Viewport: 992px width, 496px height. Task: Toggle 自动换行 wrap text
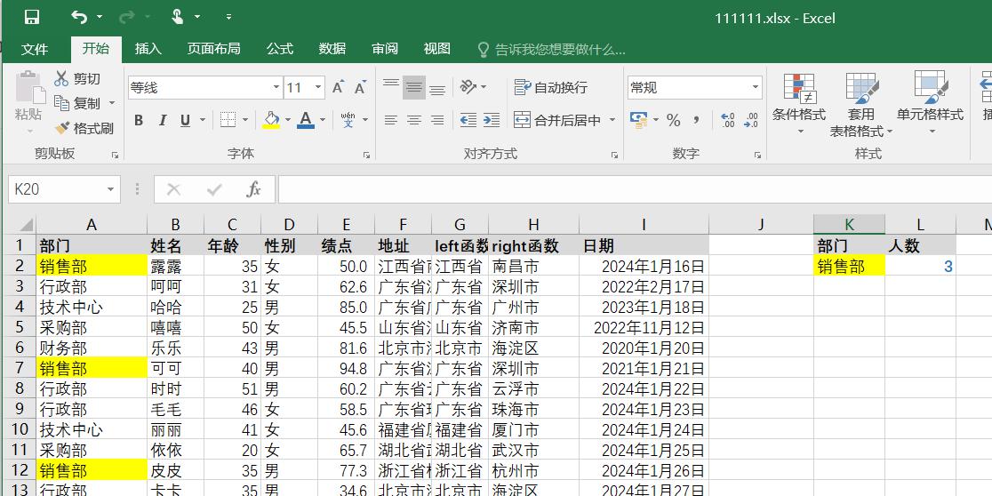click(551, 87)
